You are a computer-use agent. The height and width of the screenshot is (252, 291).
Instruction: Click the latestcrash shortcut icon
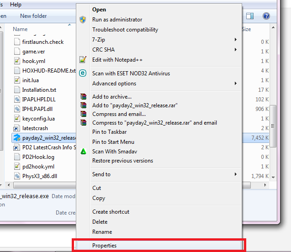pos(17,128)
